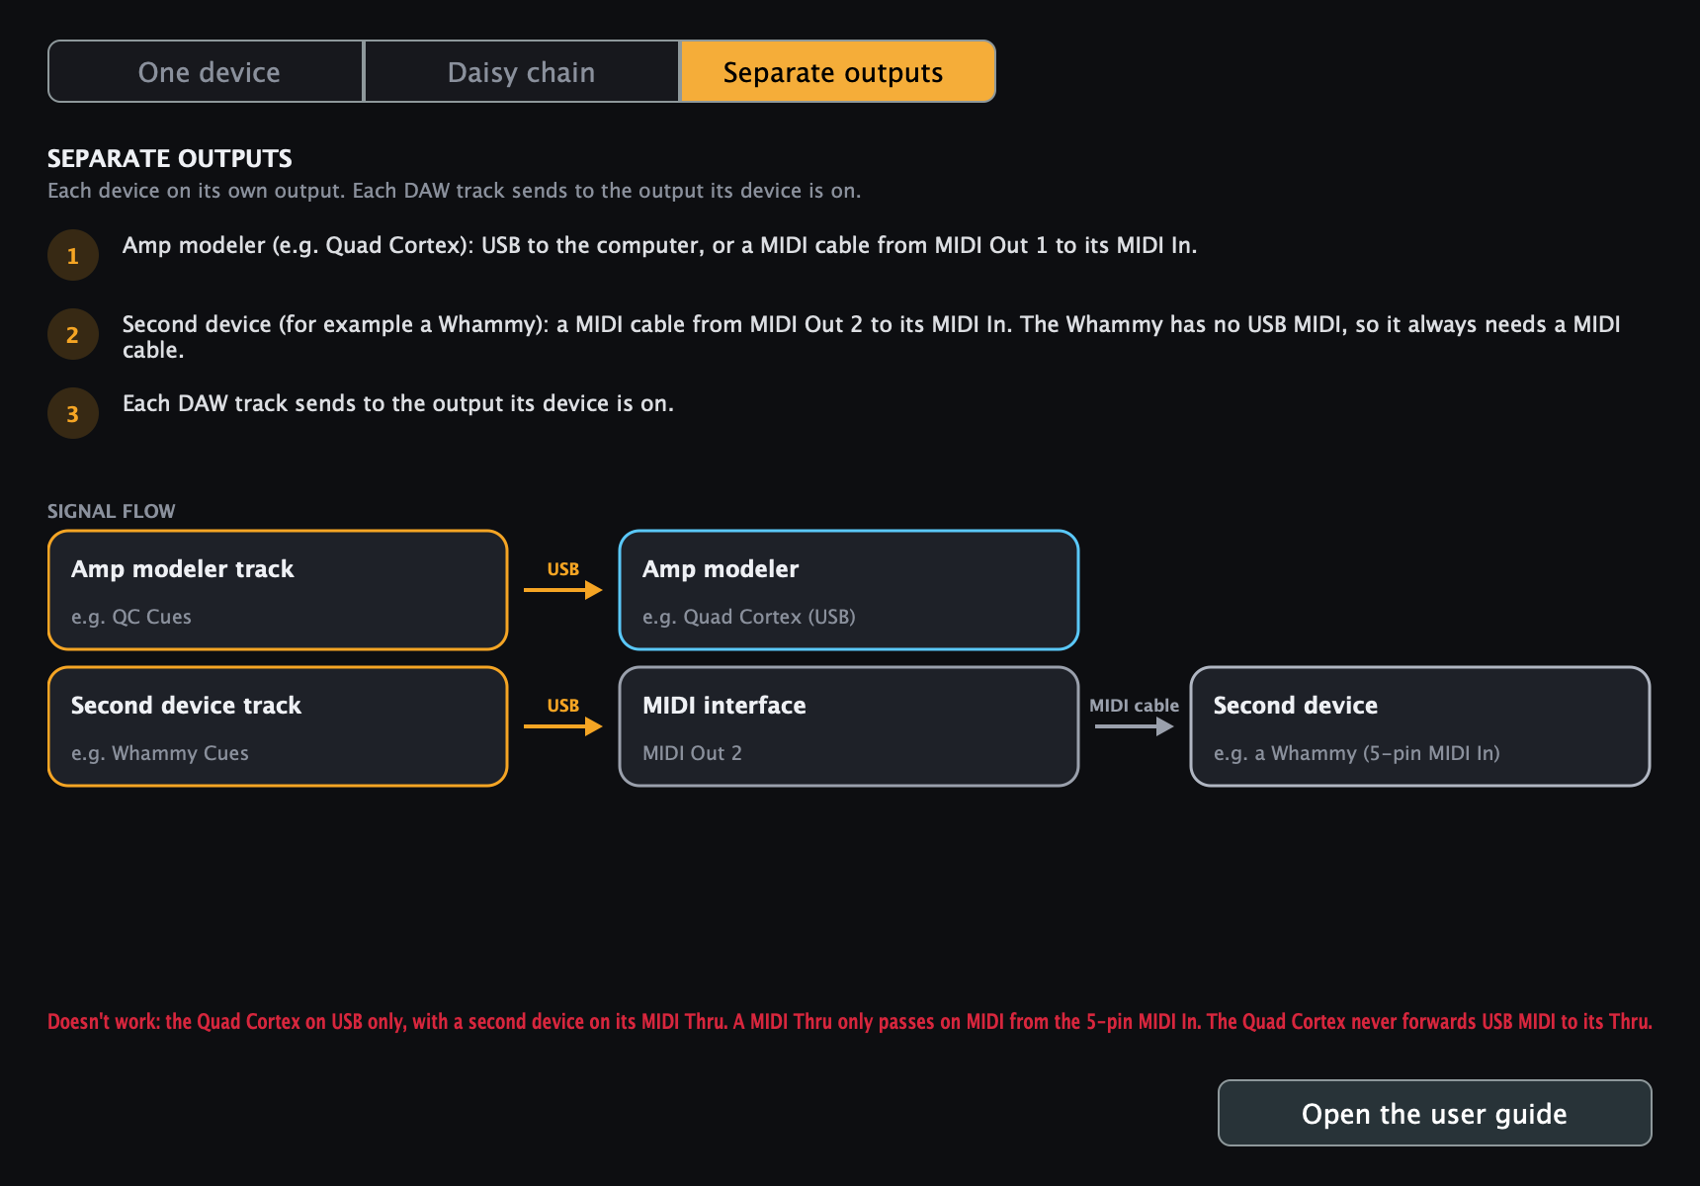Image resolution: width=1700 pixels, height=1186 pixels.
Task: Switch to the One device tab
Action: click(x=207, y=71)
